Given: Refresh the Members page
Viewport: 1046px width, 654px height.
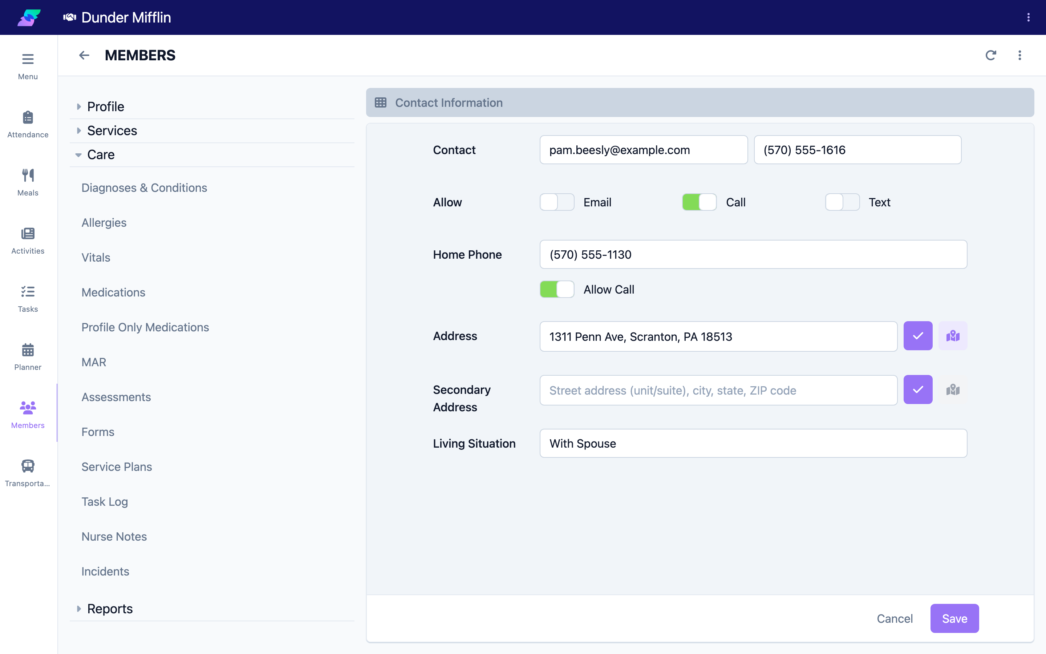Looking at the screenshot, I should (x=991, y=55).
